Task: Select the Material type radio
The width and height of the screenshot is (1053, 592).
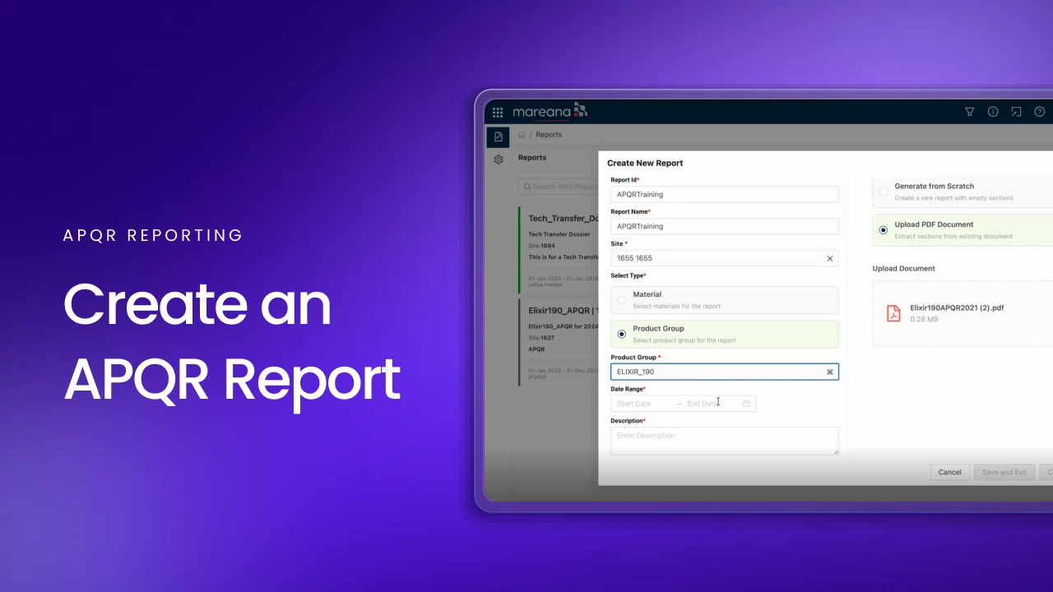Action: [621, 300]
